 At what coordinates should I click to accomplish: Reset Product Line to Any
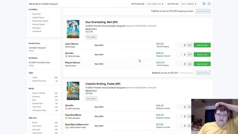click(x=31, y=51)
